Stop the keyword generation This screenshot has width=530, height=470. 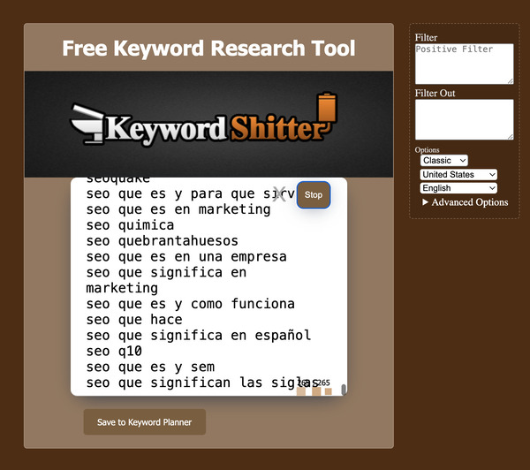[314, 194]
